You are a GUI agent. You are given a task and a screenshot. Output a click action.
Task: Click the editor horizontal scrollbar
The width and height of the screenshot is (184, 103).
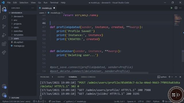(x=99, y=73)
